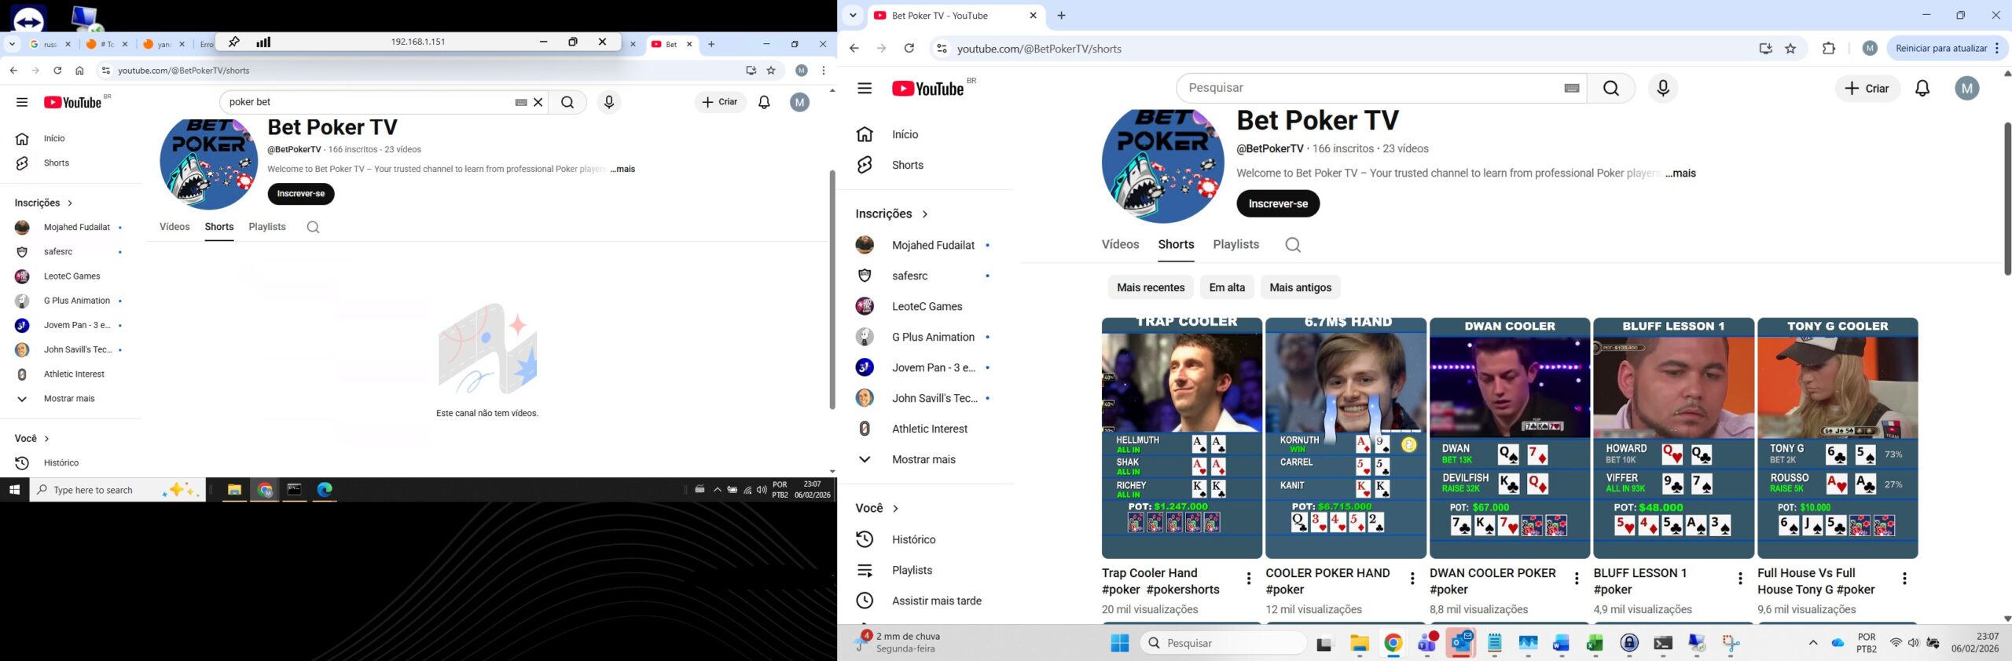Click the home icon in the remote browser toolbar
The image size is (2012, 661).
point(79,71)
